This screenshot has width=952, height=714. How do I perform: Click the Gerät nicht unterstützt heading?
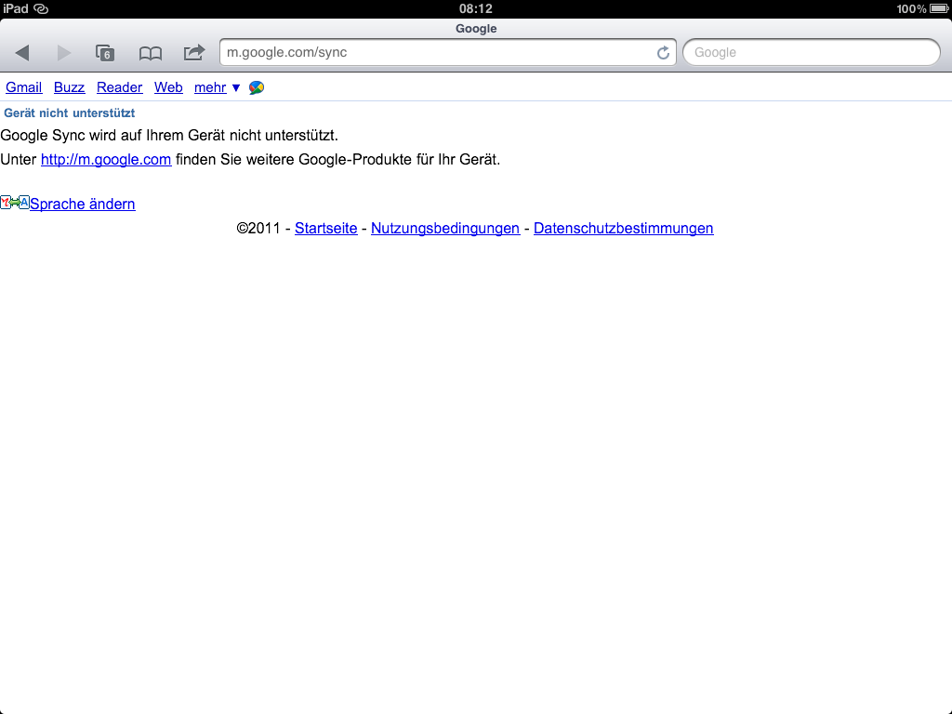point(69,112)
